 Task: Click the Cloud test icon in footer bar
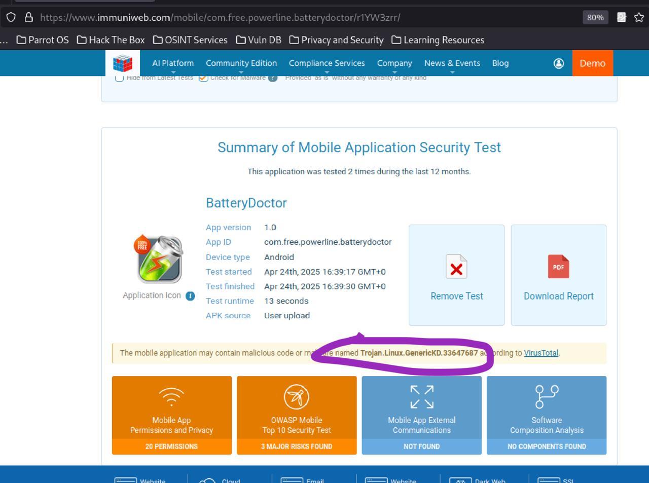click(207, 480)
